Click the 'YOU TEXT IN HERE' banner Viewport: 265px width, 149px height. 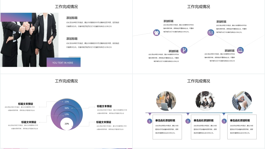point(63,62)
